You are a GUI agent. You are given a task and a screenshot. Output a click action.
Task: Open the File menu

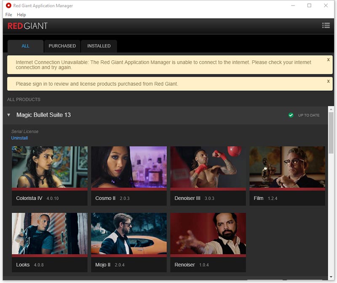point(9,15)
